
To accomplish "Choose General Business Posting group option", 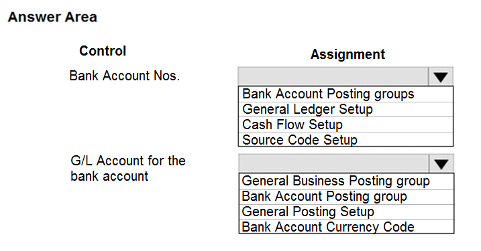I will 346,181.
